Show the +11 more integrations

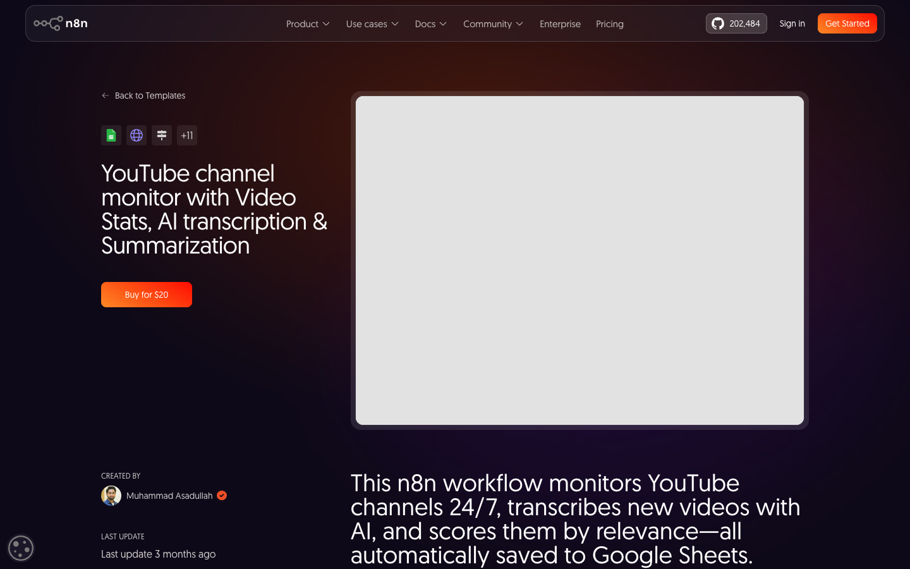click(x=187, y=135)
